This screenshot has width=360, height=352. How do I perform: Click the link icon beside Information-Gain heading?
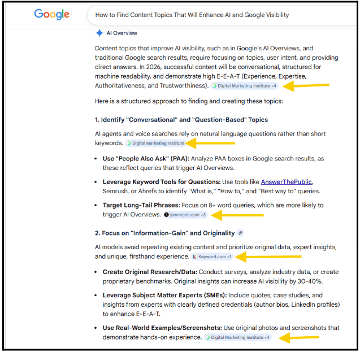(240, 233)
